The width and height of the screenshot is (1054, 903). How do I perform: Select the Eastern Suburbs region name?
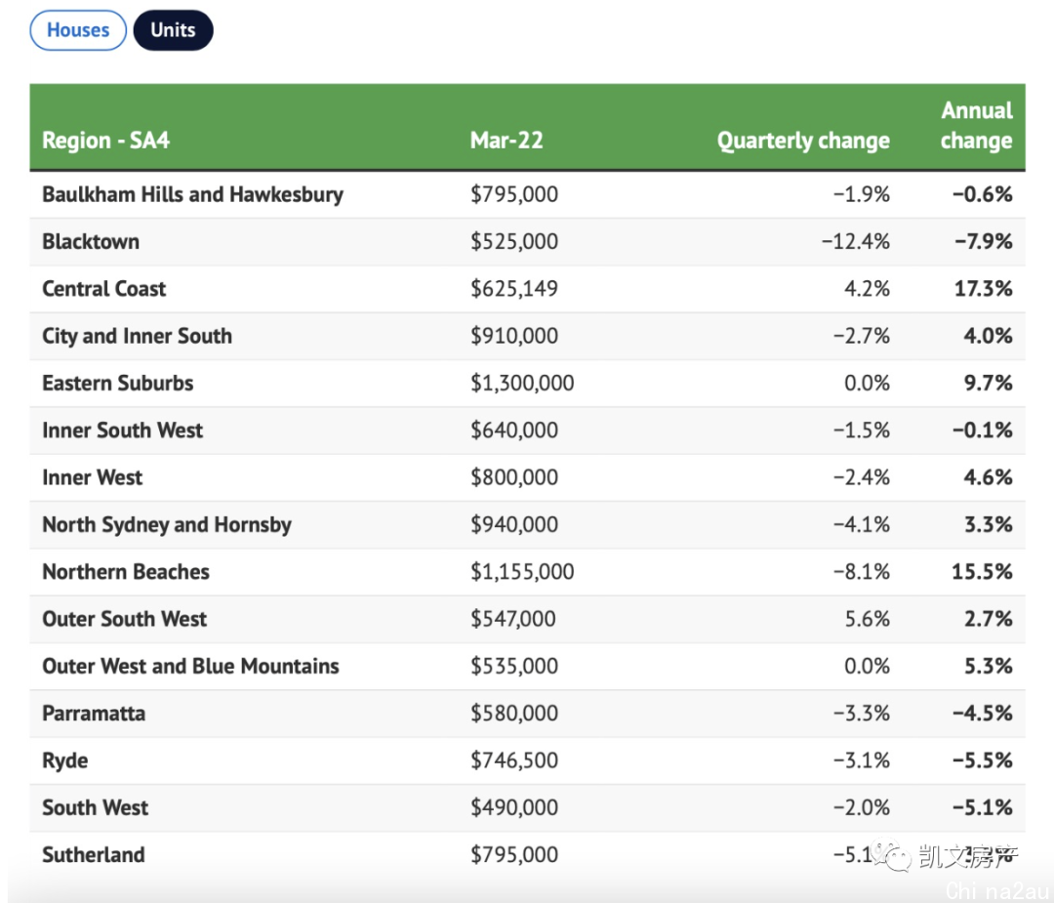point(118,383)
